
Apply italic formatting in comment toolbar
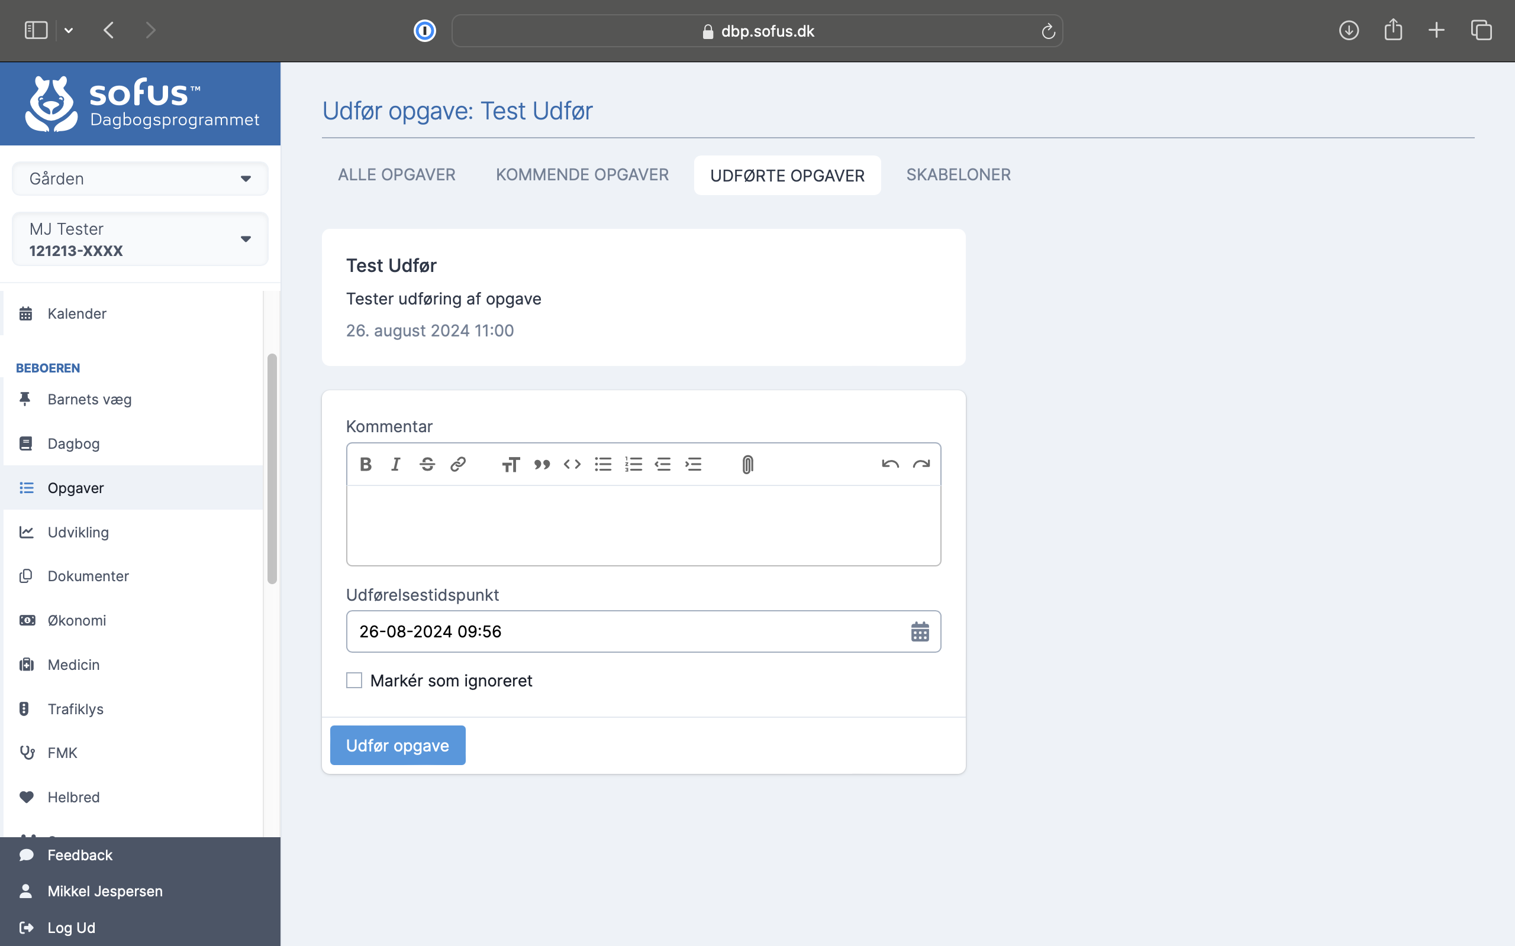pyautogui.click(x=396, y=464)
